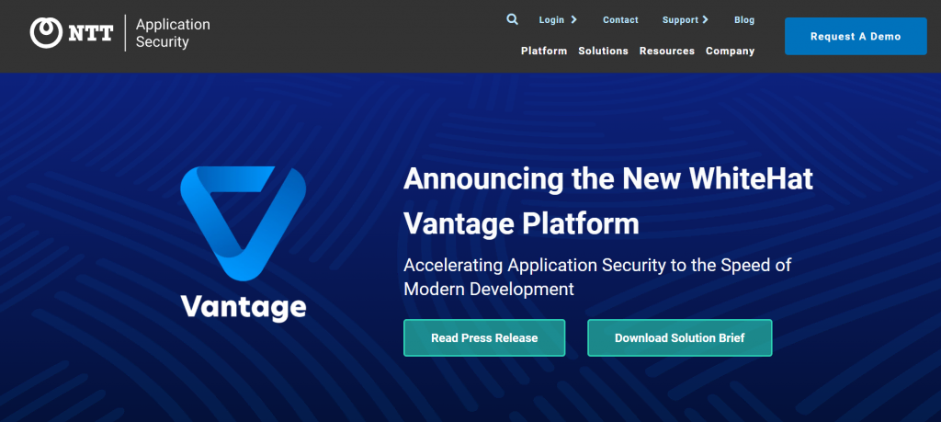The height and width of the screenshot is (422, 941).
Task: Open the Company menu
Action: [730, 51]
